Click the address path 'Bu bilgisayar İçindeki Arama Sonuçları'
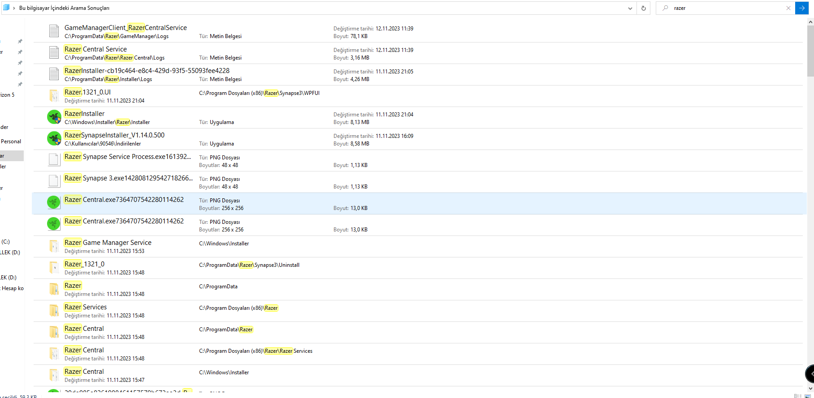 coord(64,8)
